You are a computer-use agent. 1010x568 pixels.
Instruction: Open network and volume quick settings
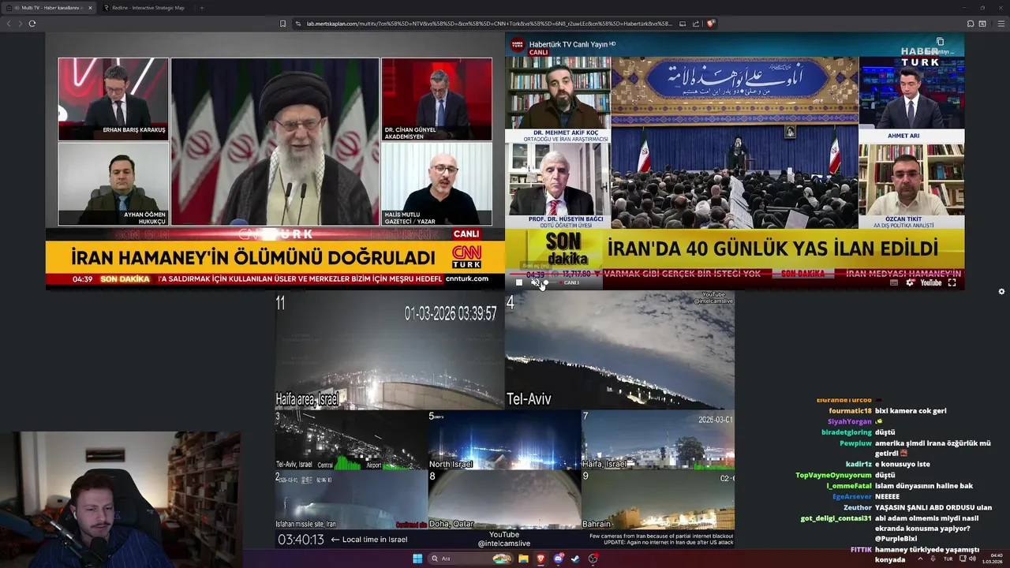[x=969, y=559]
